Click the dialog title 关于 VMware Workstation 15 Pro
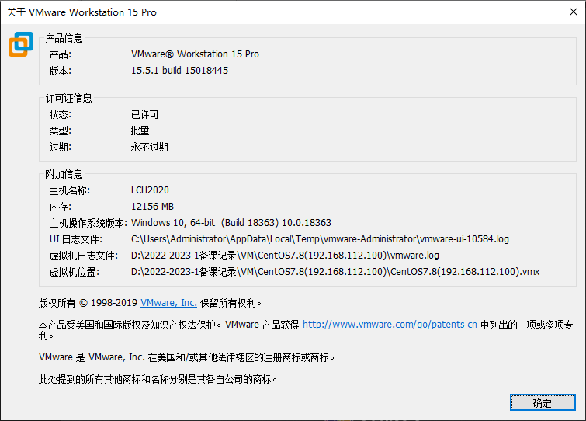The image size is (586, 421). (x=81, y=12)
